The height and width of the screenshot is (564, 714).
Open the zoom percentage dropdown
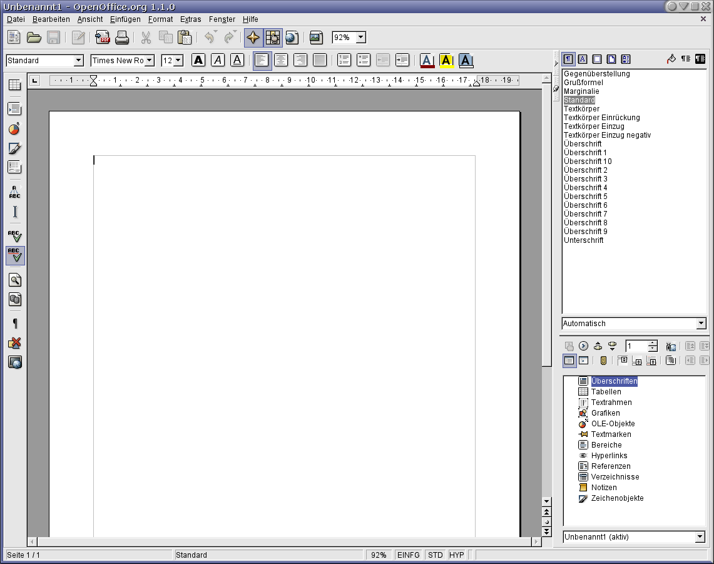click(x=360, y=38)
